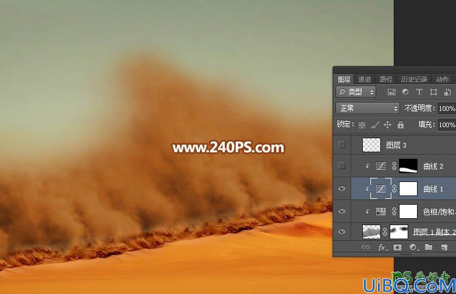Screen dimensions: 456x294
Task: Select image thumbnail of 图层 1 副本 2
Action: coord(372,232)
